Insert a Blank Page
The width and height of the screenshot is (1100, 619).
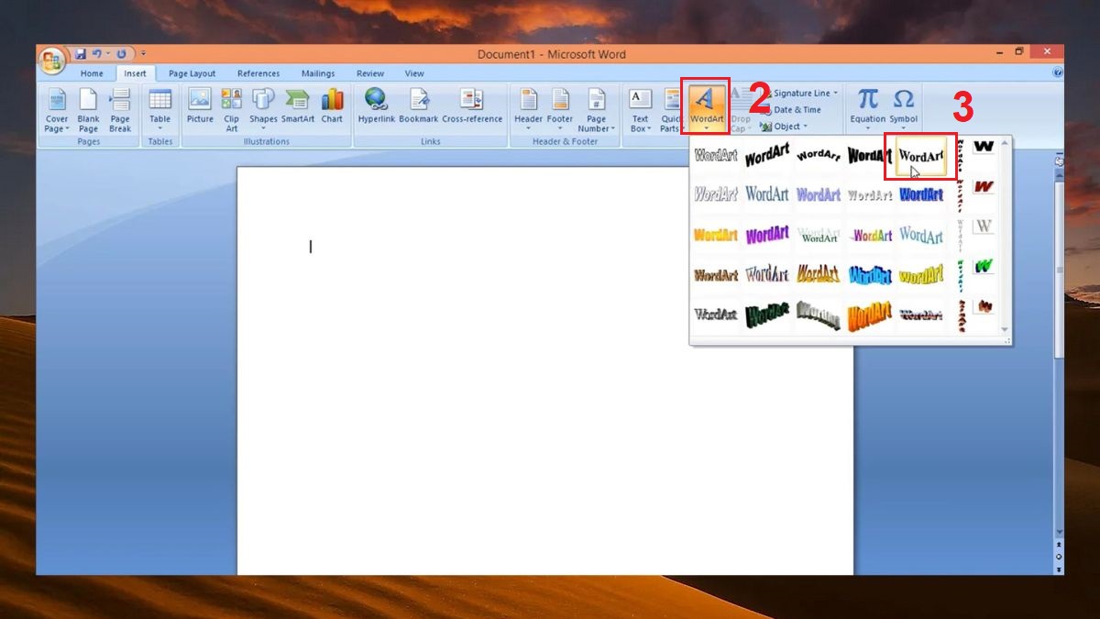click(x=88, y=111)
